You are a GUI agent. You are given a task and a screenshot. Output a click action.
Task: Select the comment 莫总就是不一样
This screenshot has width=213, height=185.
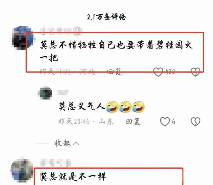(x=73, y=177)
